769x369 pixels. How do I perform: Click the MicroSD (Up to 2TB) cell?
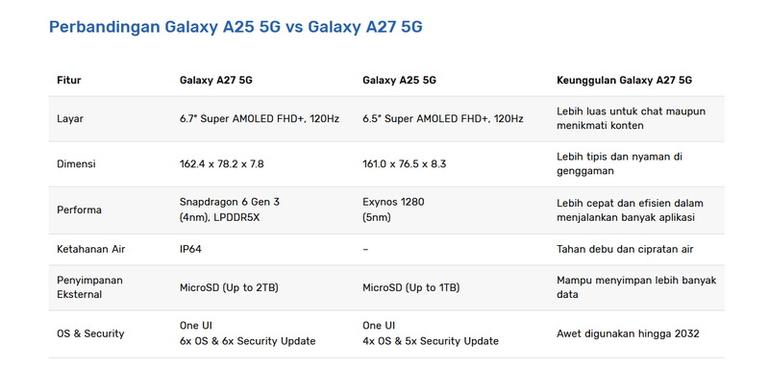point(229,287)
